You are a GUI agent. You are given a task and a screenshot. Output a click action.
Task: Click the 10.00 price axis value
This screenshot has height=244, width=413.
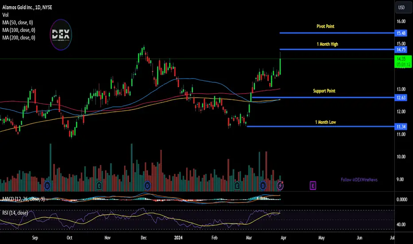(401, 157)
